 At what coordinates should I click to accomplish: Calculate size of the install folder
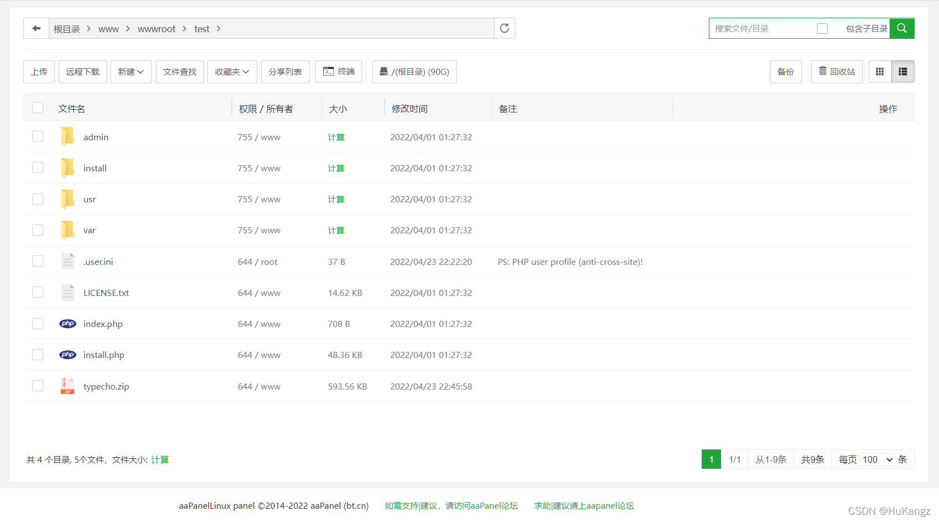(x=336, y=168)
